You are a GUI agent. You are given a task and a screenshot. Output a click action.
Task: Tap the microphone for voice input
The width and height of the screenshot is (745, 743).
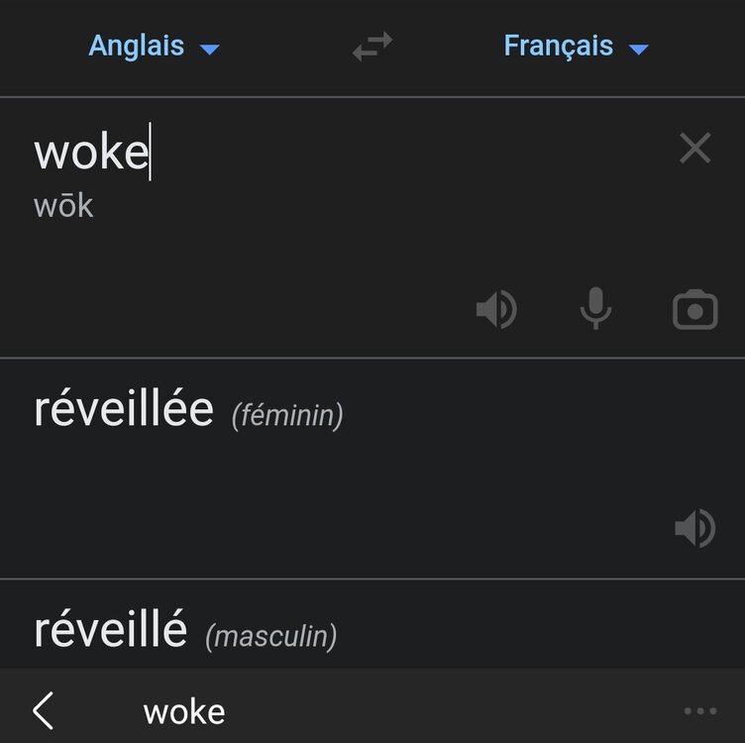(595, 310)
